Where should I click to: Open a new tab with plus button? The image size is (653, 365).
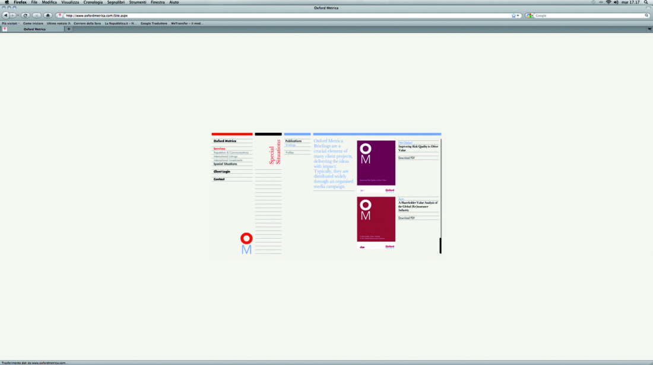coord(69,29)
